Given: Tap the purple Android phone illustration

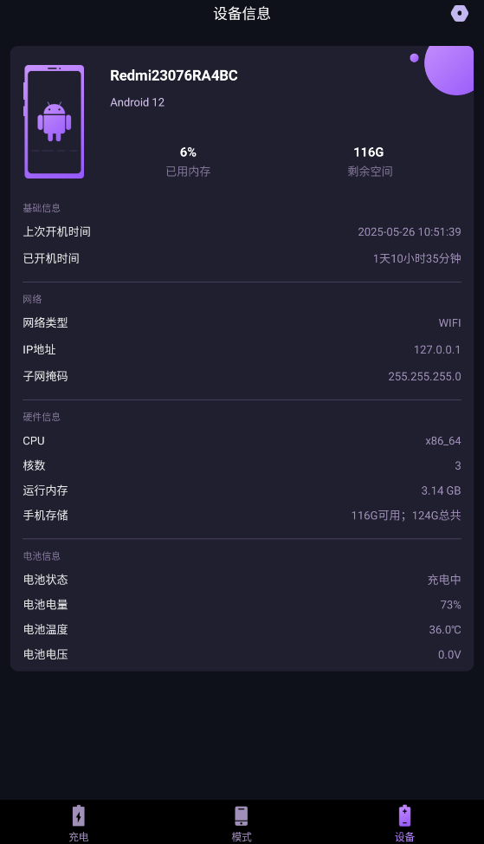Looking at the screenshot, I should [x=54, y=121].
